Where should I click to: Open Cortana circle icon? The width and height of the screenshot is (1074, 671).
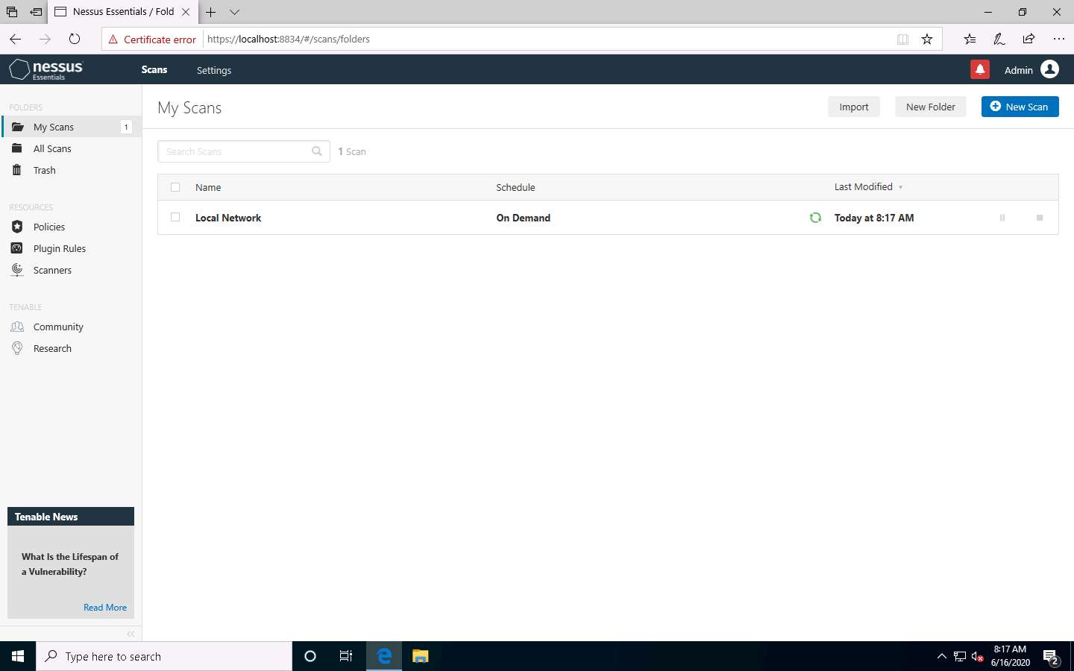point(310,656)
